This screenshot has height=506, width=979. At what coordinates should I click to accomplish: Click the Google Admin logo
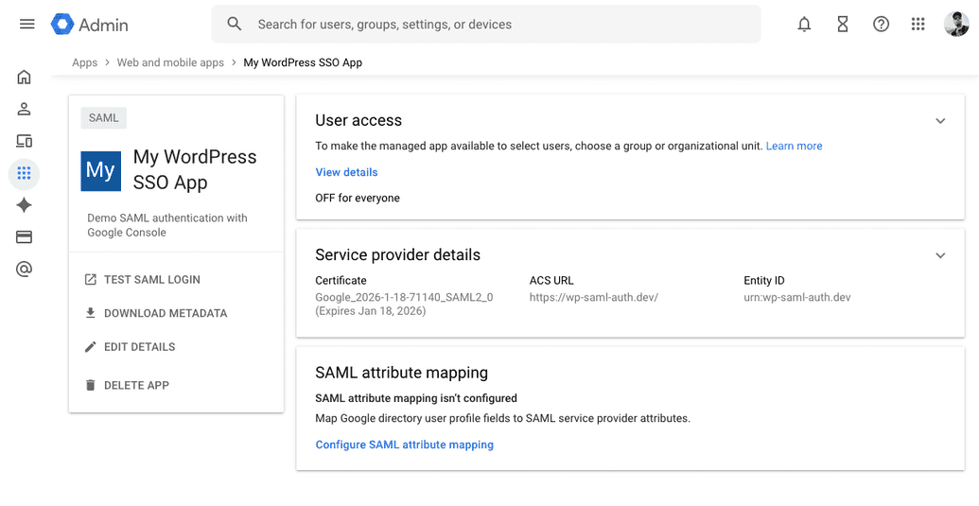tap(89, 25)
